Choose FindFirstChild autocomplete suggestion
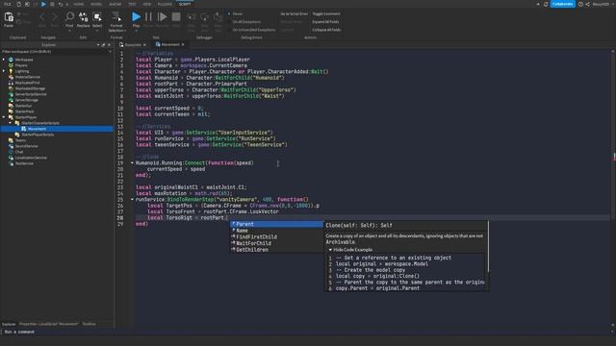The height and width of the screenshot is (346, 616). click(276, 237)
